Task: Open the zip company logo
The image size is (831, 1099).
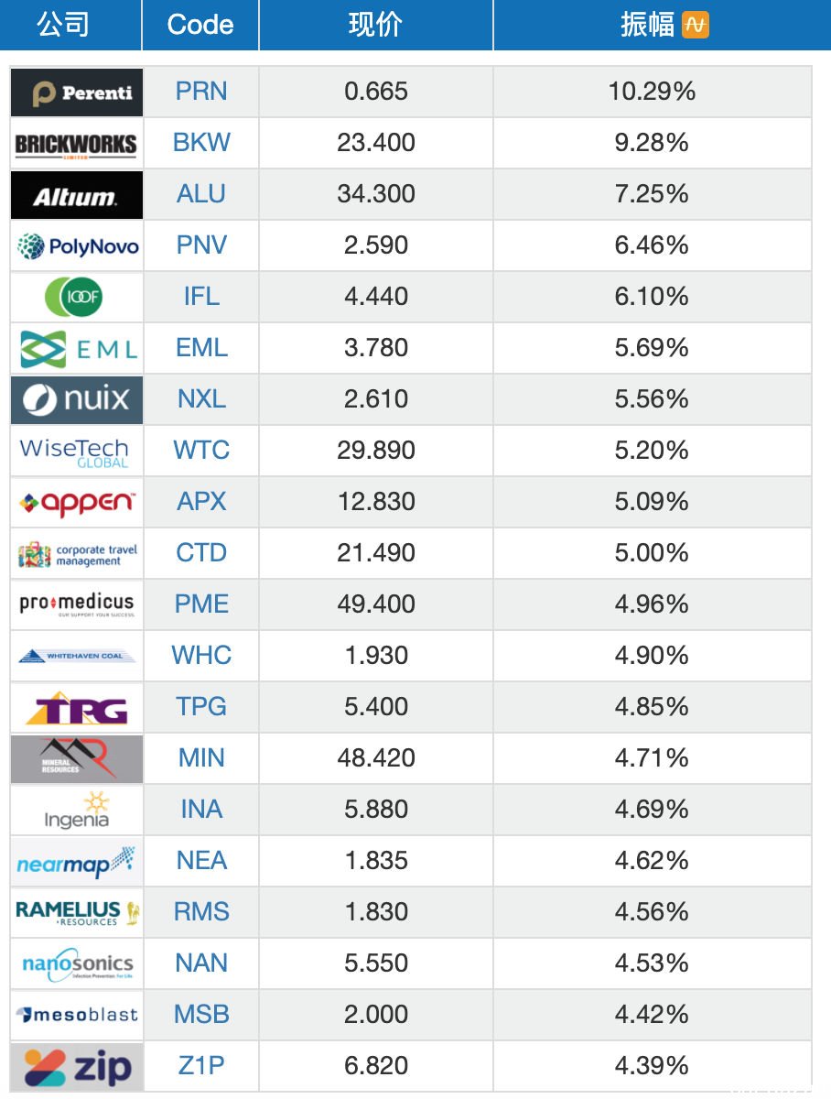Action: pos(77,1066)
